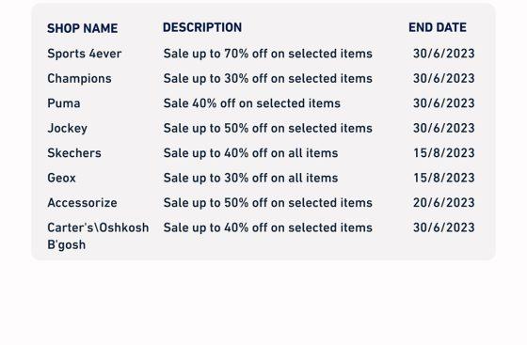Select Skechers 40% off all items description
This screenshot has height=345, width=527.
pos(250,153)
